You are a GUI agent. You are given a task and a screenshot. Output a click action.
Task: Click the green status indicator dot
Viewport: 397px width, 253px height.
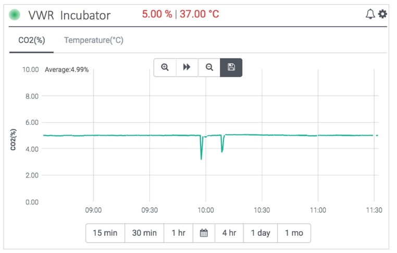pos(15,15)
